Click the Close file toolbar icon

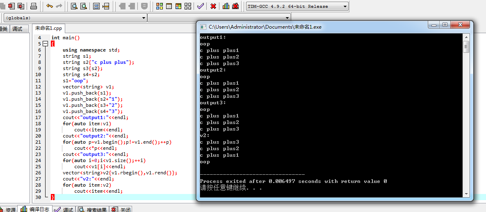[x=11, y=6]
